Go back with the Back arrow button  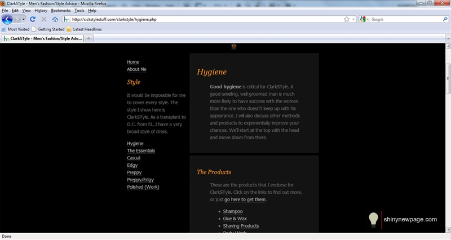[7, 19]
